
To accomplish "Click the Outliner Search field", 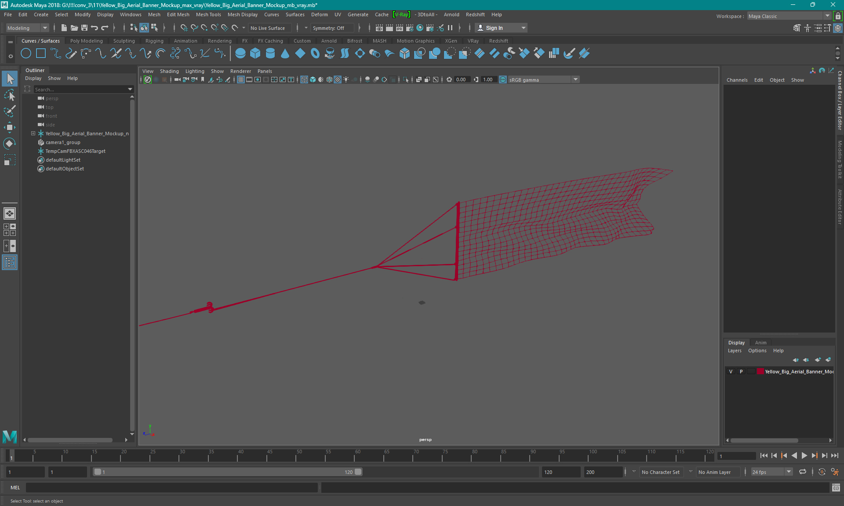I will pyautogui.click(x=80, y=89).
